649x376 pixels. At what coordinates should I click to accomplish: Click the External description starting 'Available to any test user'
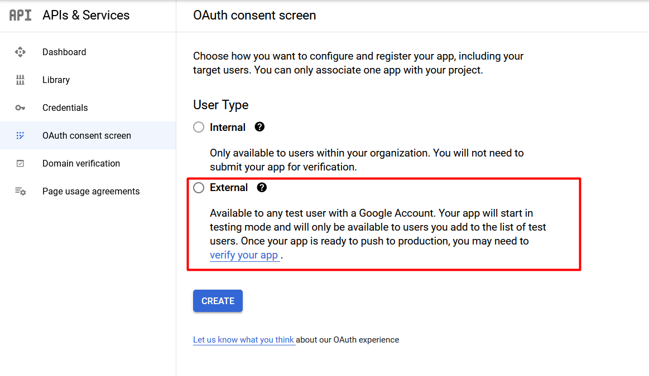coord(378,234)
